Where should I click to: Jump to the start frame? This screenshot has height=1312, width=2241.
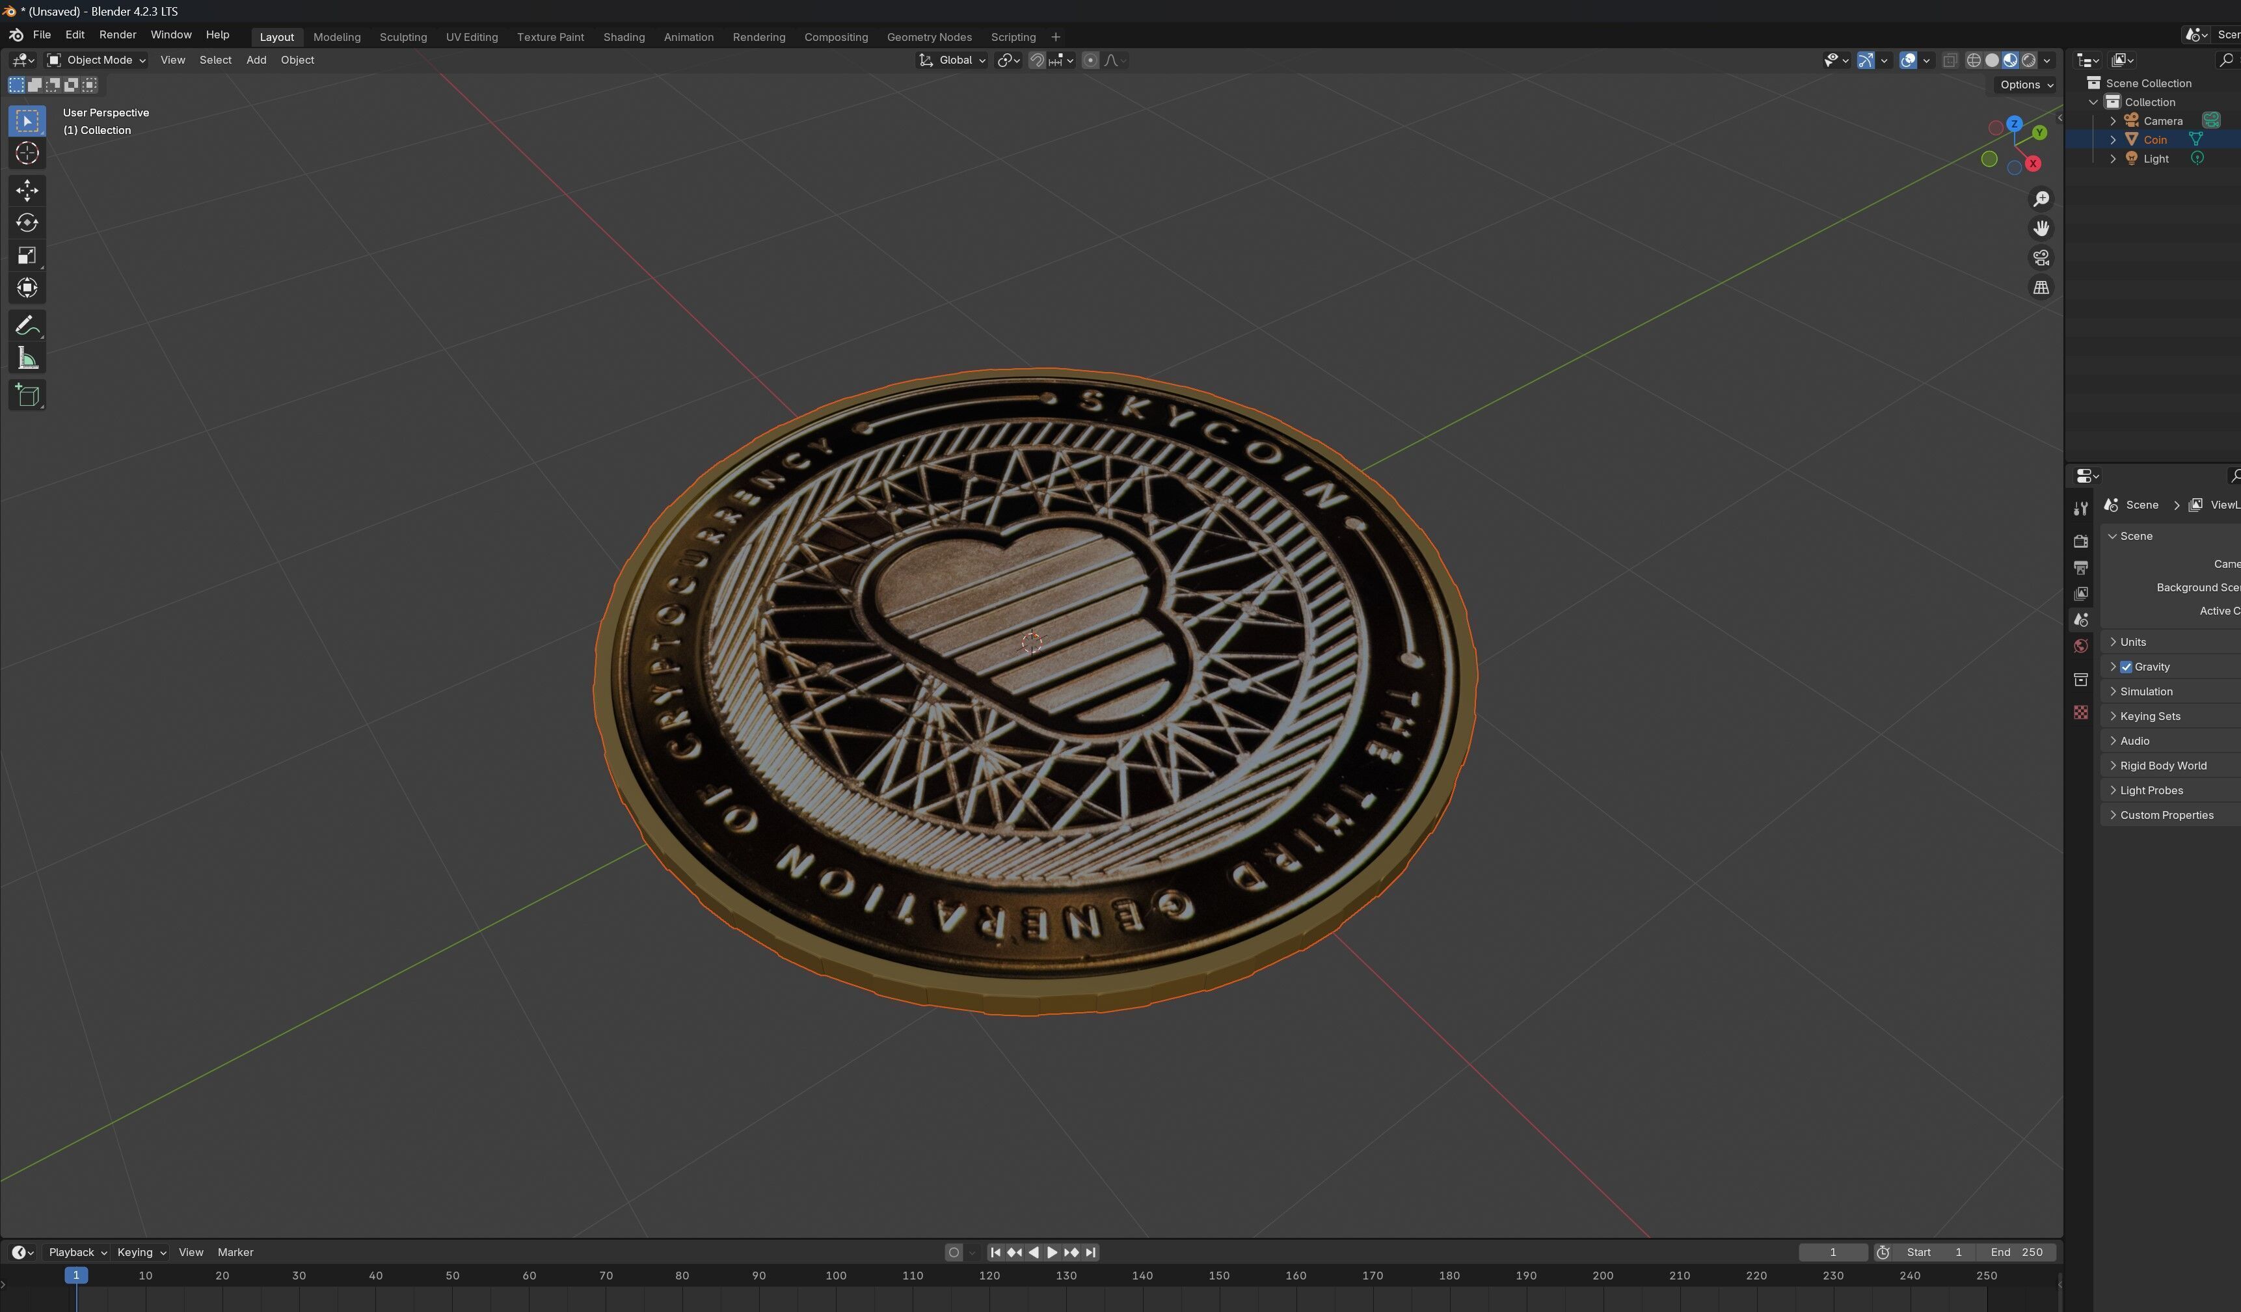[x=995, y=1252]
